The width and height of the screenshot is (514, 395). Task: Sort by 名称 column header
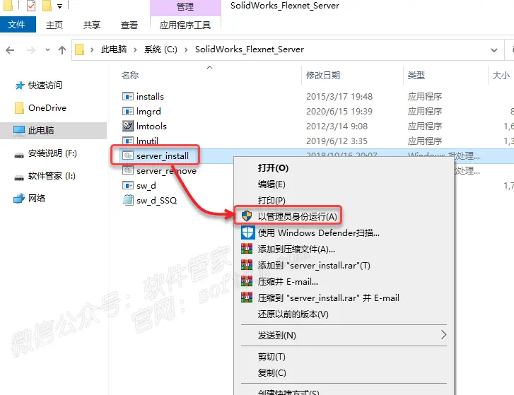[130, 76]
